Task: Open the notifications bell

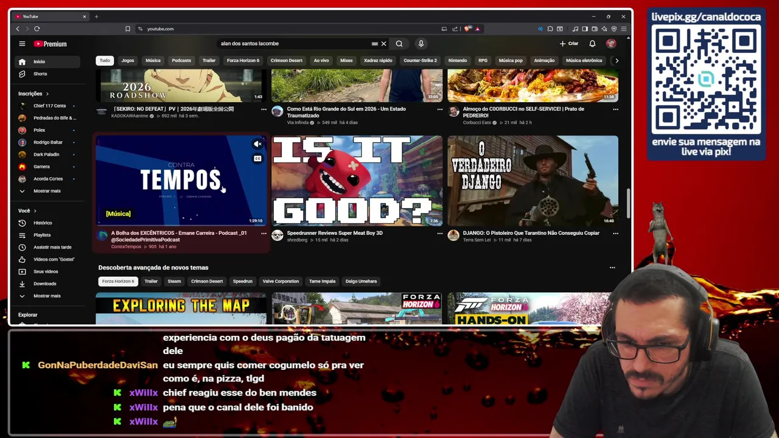Action: pyautogui.click(x=592, y=44)
